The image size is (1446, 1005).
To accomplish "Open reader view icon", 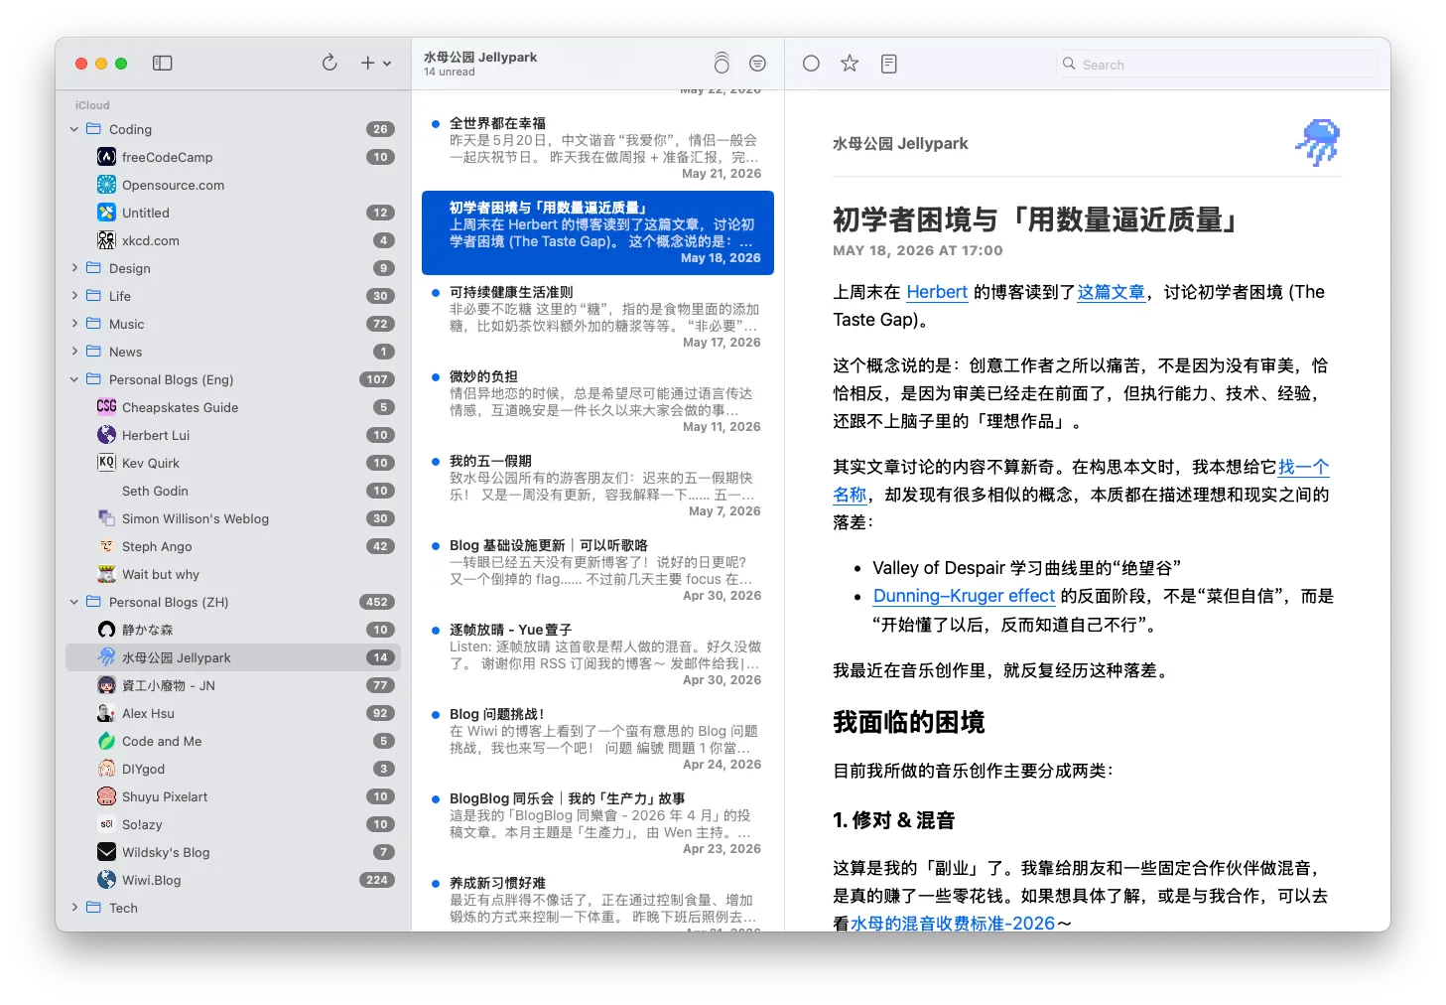I will pyautogui.click(x=889, y=64).
